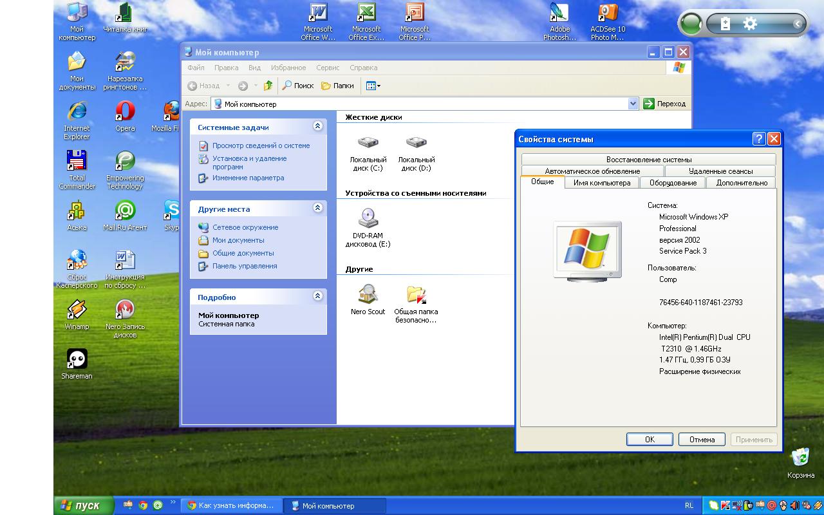Launch Microsoft Office Excel desktop icon

tap(366, 22)
